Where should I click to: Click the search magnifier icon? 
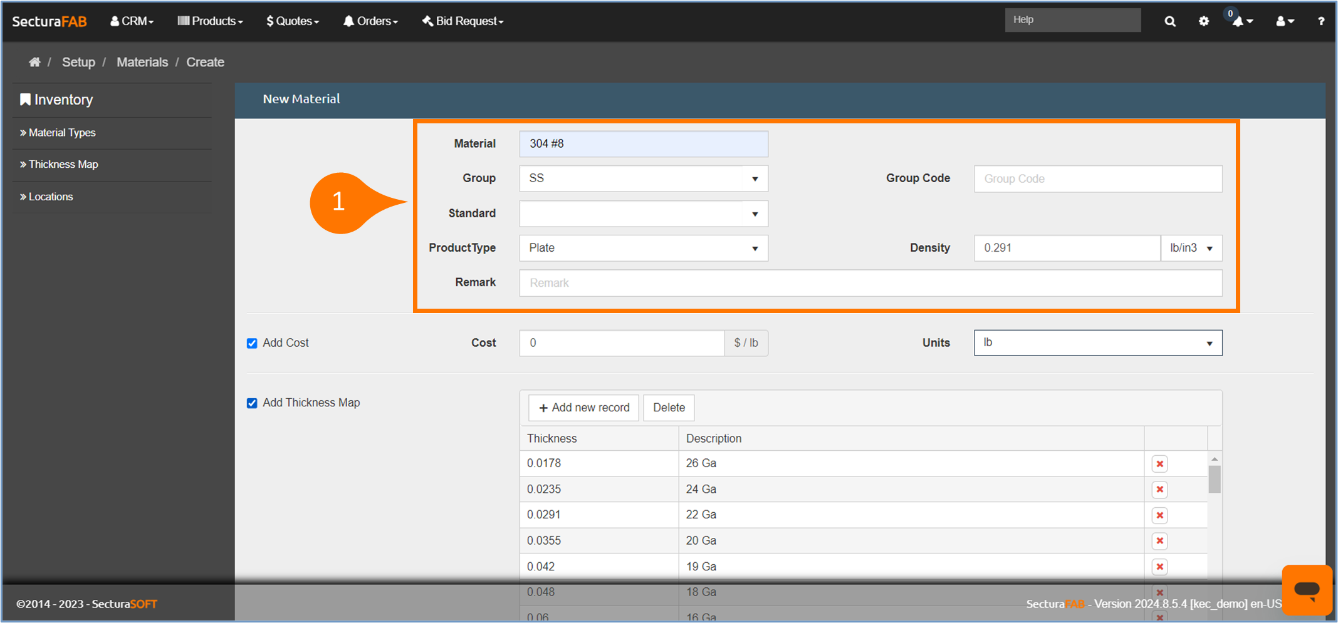pyautogui.click(x=1169, y=21)
